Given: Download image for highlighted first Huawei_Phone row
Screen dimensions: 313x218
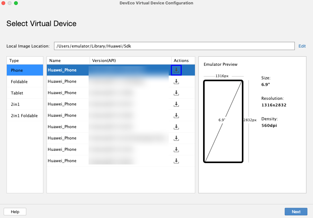Looking at the screenshot, I should pos(176,70).
